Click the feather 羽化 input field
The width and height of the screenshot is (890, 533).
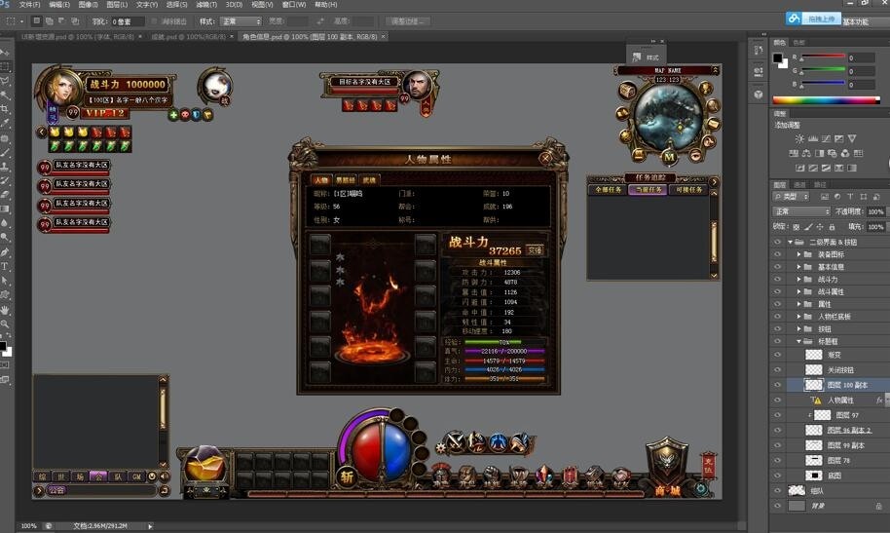[x=128, y=21]
